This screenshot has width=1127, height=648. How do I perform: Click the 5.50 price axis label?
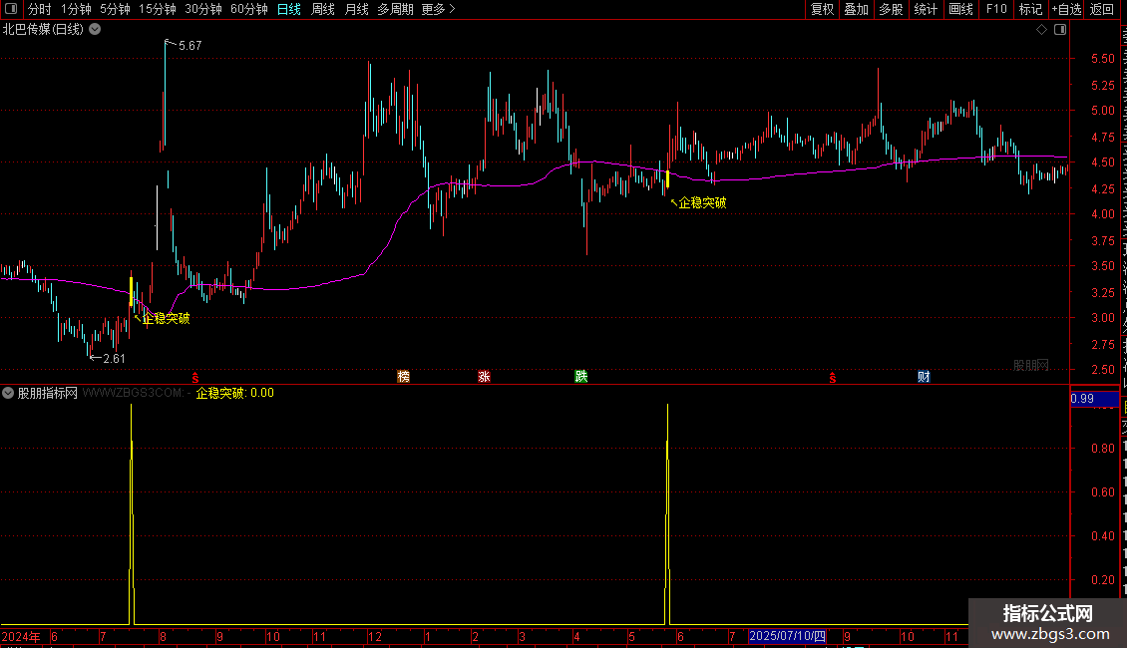(1102, 59)
